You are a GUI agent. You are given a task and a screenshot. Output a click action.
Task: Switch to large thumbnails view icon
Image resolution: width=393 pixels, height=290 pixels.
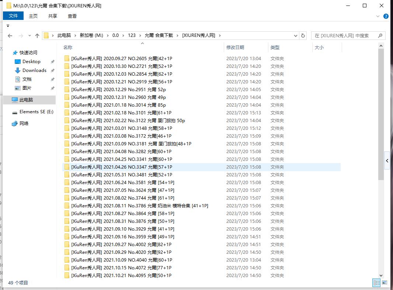(x=385, y=283)
